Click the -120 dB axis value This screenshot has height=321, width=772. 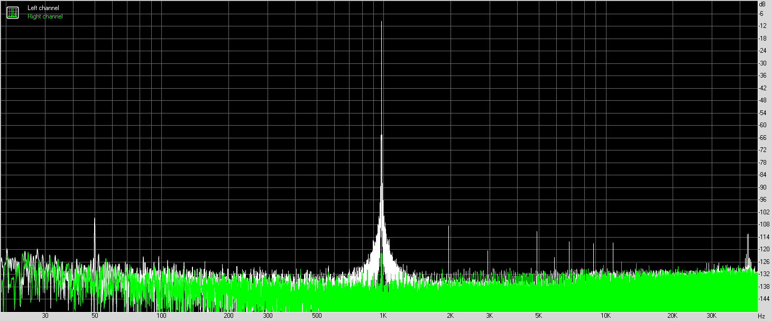click(x=764, y=249)
